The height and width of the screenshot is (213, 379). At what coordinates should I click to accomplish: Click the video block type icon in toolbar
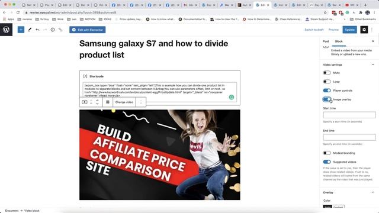coord(84,102)
